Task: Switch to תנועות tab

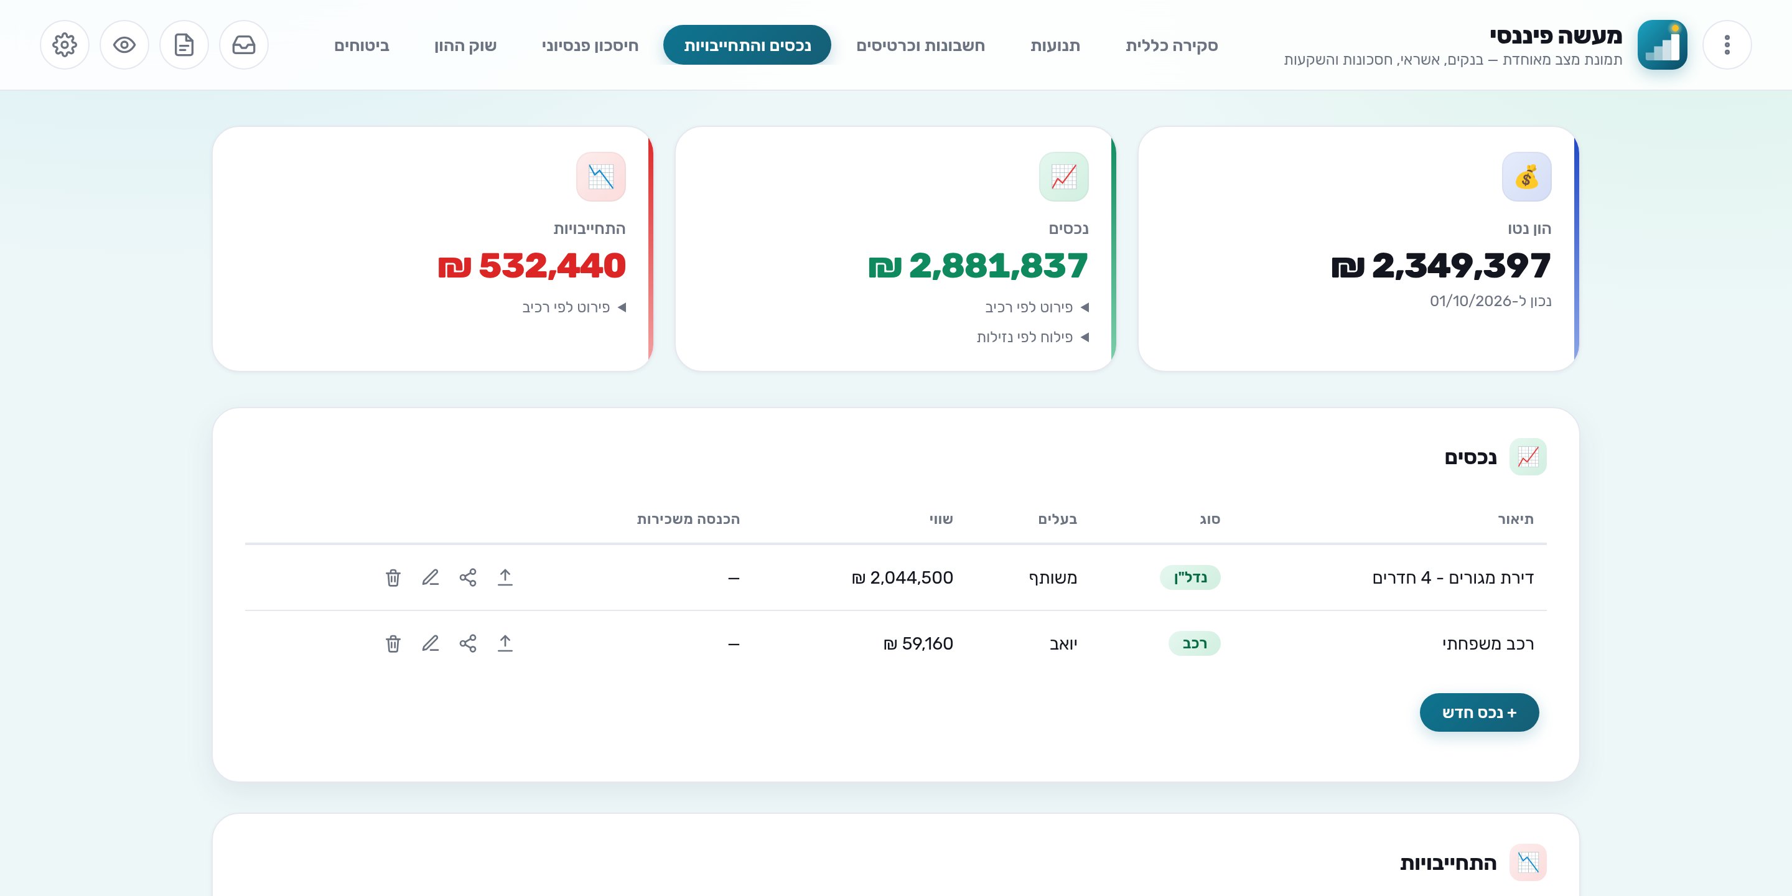Action: point(1055,45)
